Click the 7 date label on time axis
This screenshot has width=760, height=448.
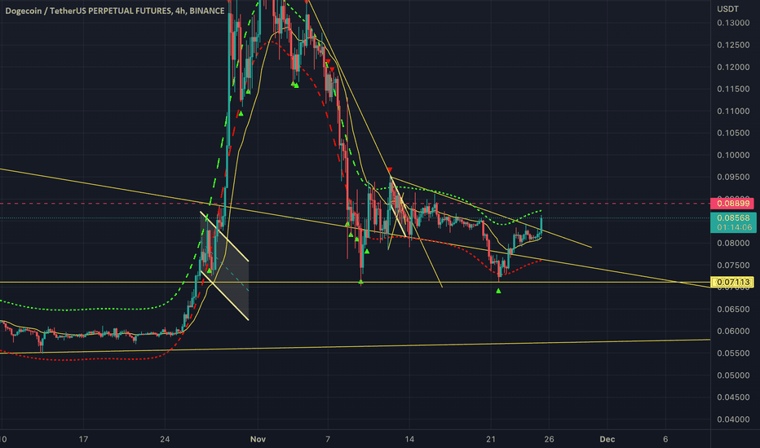point(328,439)
